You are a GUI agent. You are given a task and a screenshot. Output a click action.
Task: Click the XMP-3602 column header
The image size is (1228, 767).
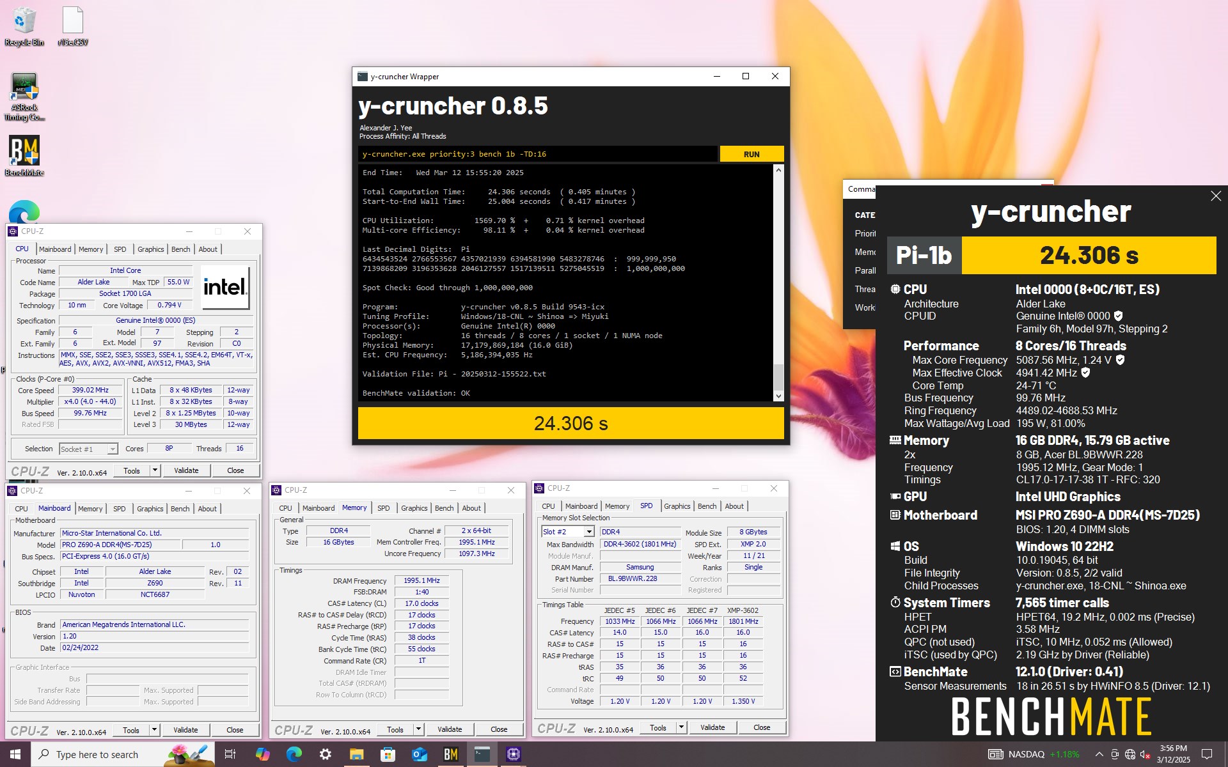[x=743, y=610]
